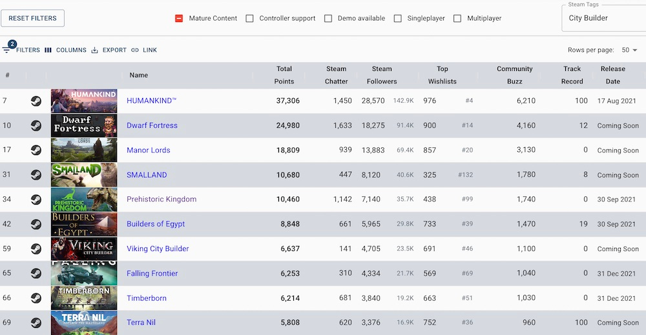This screenshot has height=335, width=646.
Task: Sort by Steam Followers column header
Action: click(x=382, y=75)
